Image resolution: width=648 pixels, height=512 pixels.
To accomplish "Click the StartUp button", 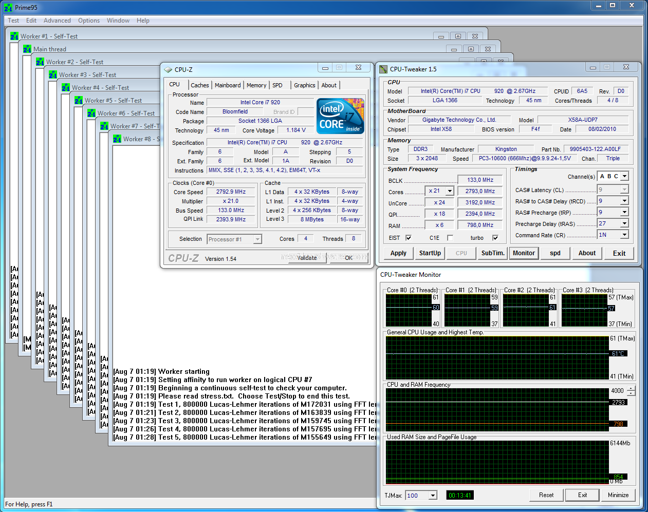I will [430, 253].
